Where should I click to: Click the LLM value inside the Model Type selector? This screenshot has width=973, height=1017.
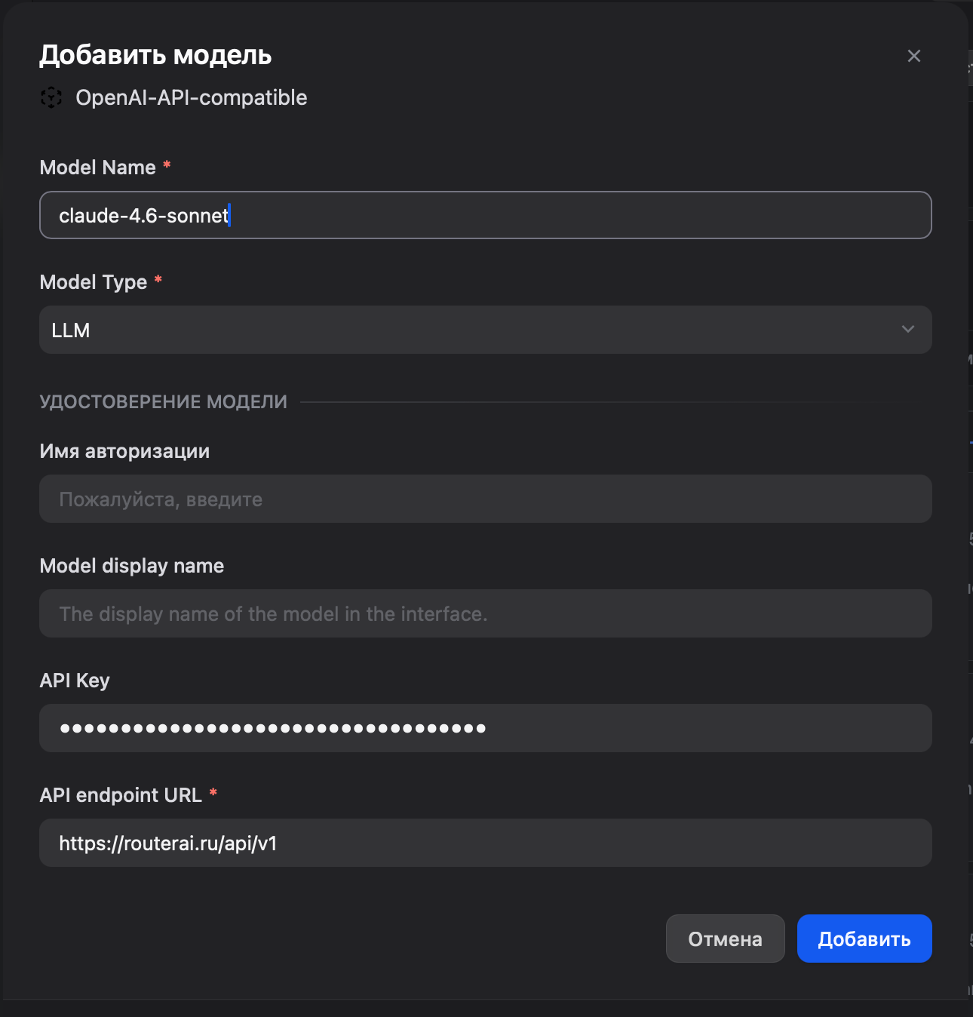point(71,330)
